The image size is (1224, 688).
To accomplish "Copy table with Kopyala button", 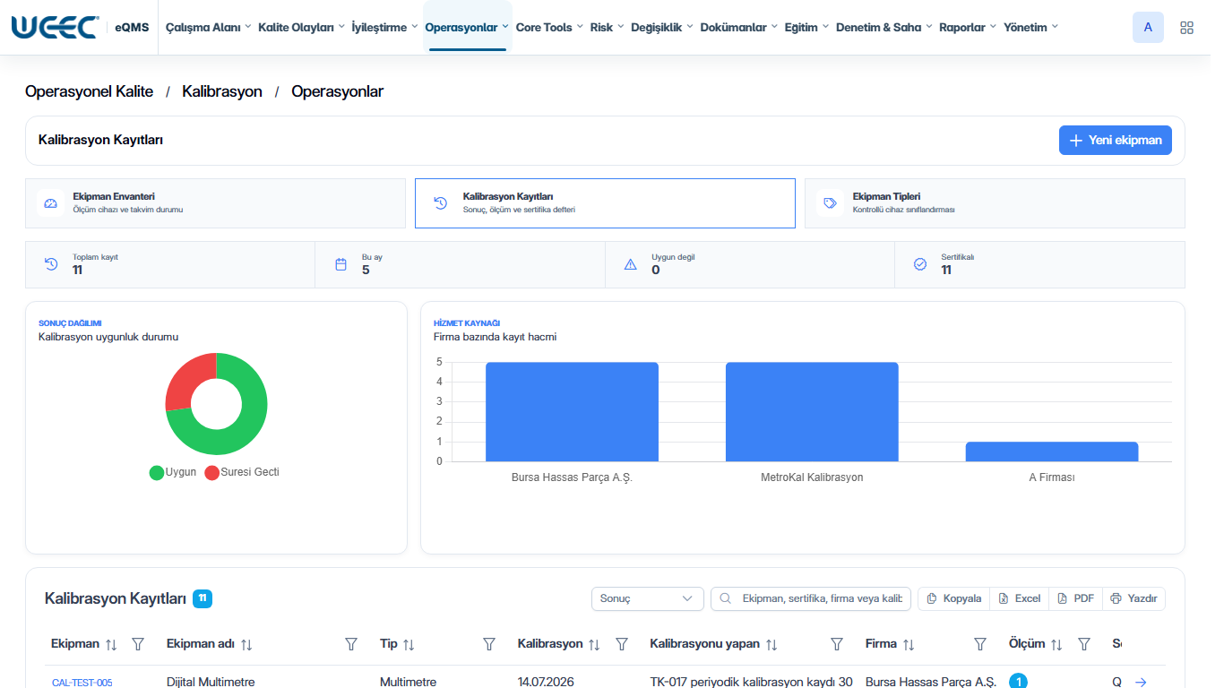I will 954,598.
